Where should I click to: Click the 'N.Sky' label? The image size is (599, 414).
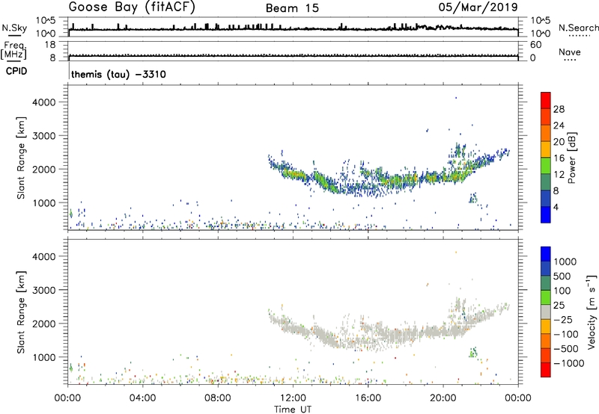(x=14, y=28)
